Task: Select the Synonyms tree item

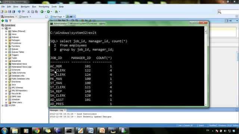Action: 16,70
